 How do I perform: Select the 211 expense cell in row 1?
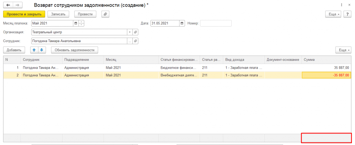click(211, 67)
